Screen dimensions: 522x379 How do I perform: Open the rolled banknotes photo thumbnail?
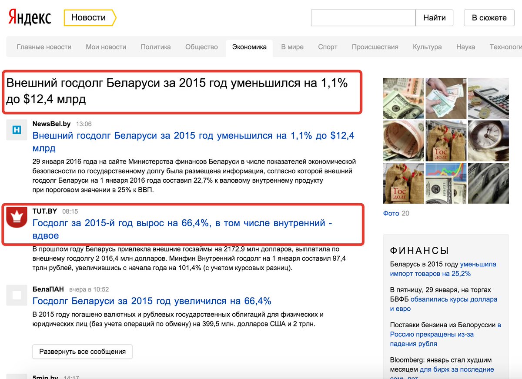point(403,141)
